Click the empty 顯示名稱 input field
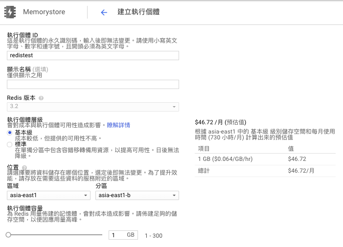This screenshot has width=343, height=247. point(93,85)
